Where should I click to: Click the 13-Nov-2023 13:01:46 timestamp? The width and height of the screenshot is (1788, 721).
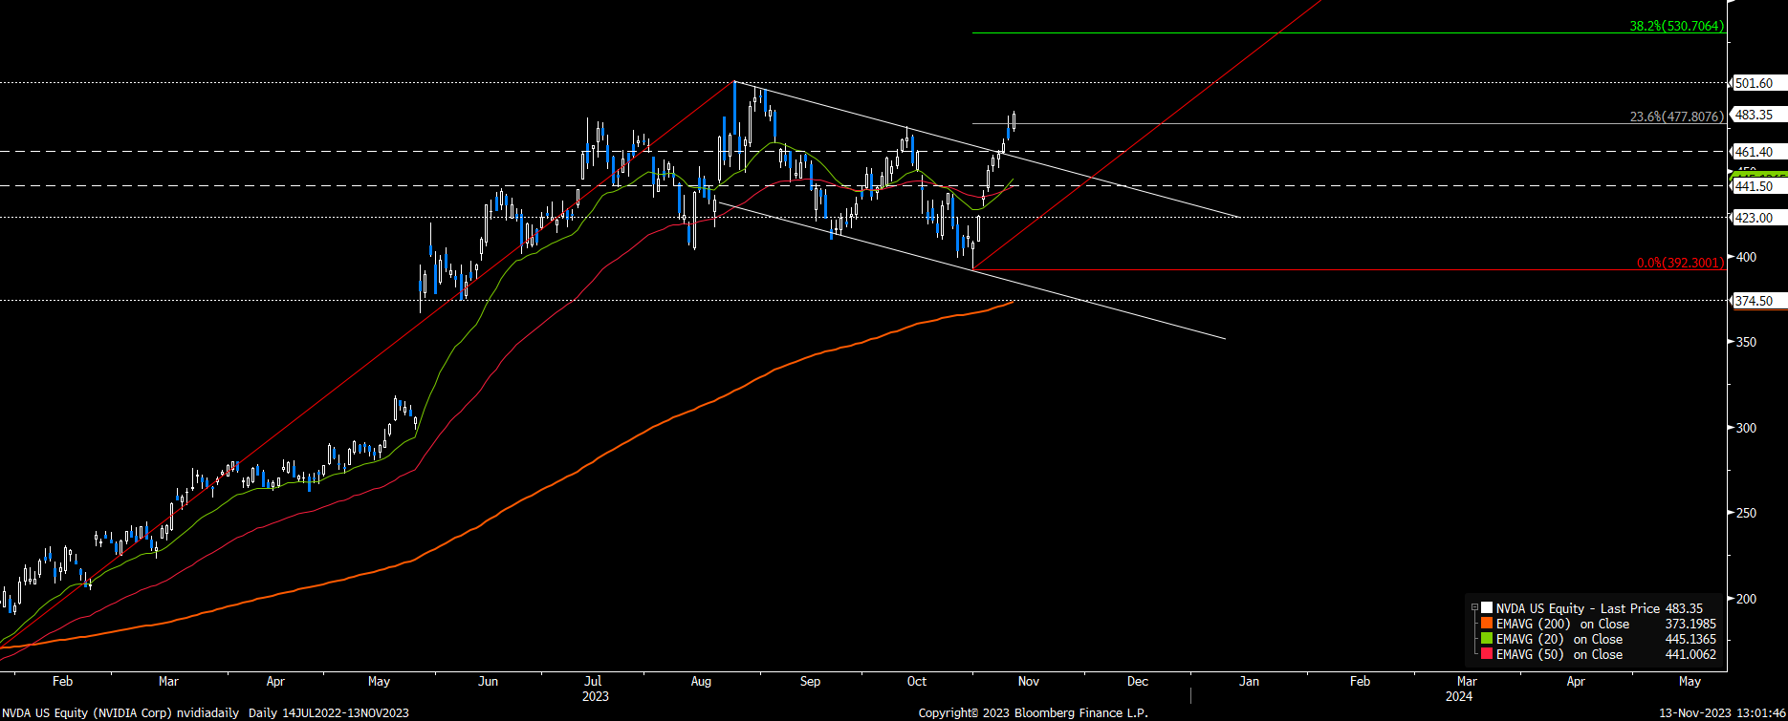[x=1721, y=712]
